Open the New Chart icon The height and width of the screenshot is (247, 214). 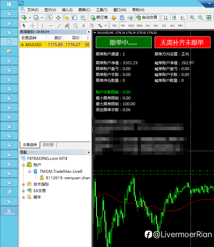[24, 18]
